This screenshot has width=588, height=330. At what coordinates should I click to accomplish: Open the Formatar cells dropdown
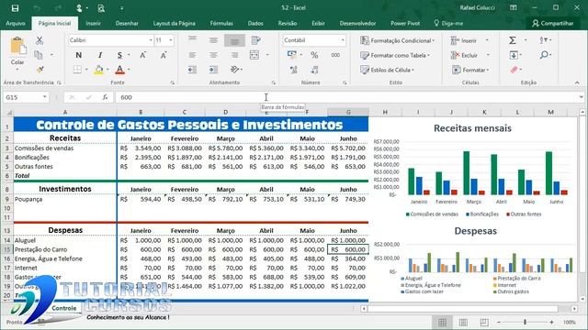[x=470, y=70]
